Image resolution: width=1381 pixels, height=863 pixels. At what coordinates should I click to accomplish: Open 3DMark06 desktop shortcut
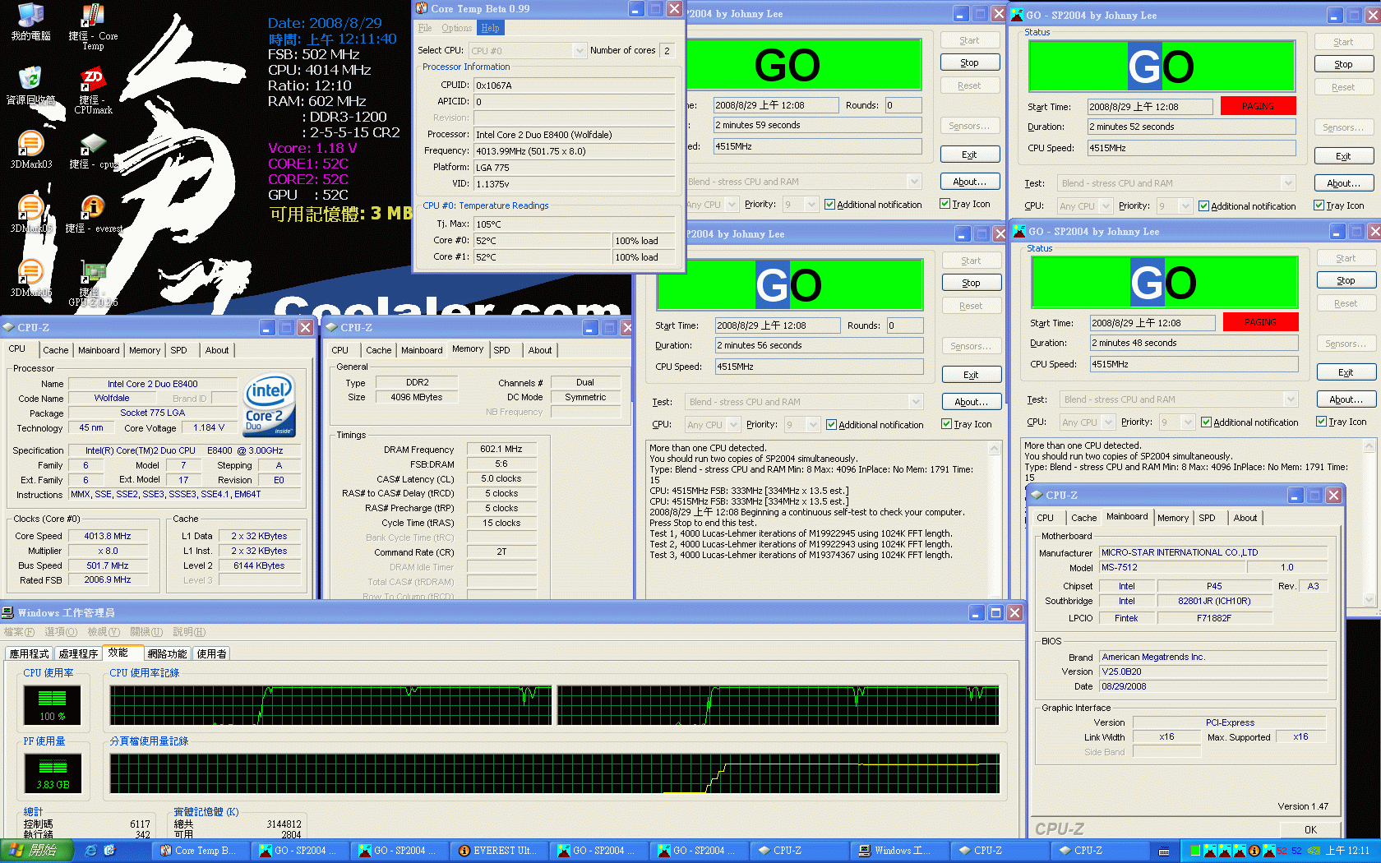tap(30, 279)
